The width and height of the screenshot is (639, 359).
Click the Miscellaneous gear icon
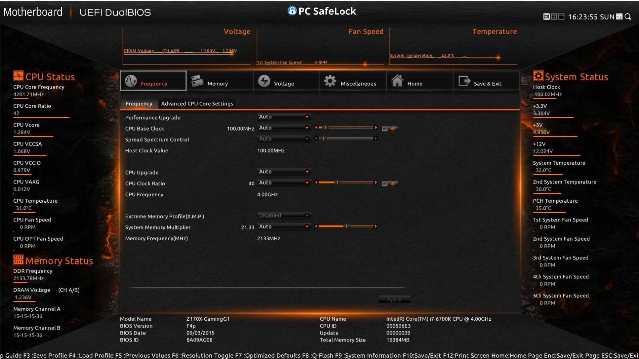tap(330, 81)
